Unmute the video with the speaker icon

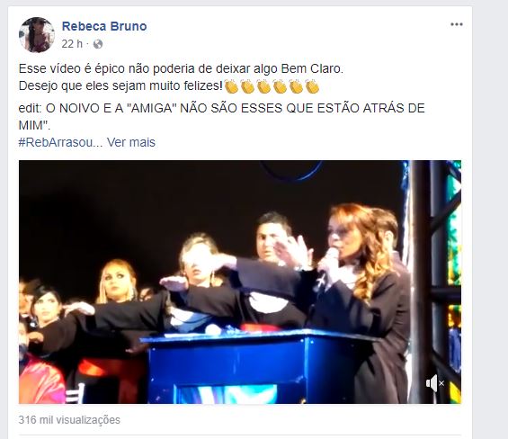tap(435, 383)
